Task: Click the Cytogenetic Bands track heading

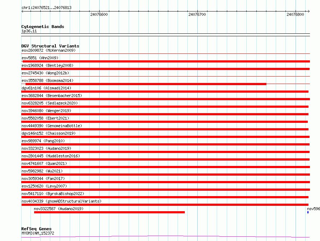Action: (43, 27)
